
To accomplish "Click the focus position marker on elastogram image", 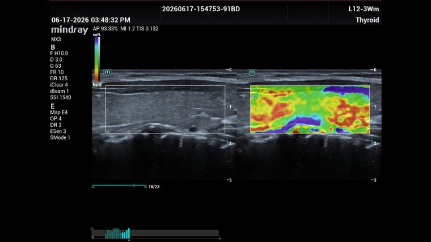I will tap(372, 142).
